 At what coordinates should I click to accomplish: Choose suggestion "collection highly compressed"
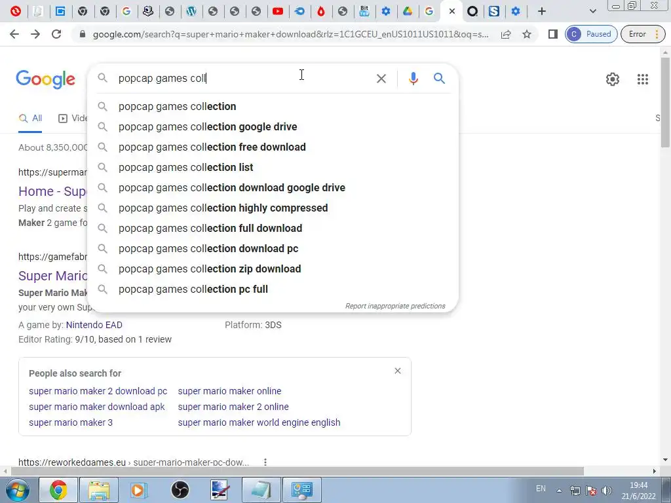click(273, 208)
